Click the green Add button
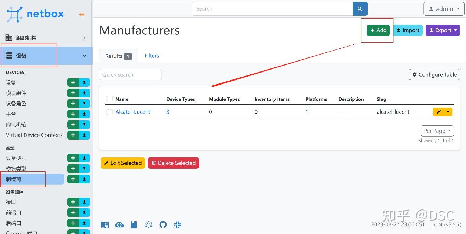Image resolution: width=466 pixels, height=234 pixels. (x=378, y=30)
